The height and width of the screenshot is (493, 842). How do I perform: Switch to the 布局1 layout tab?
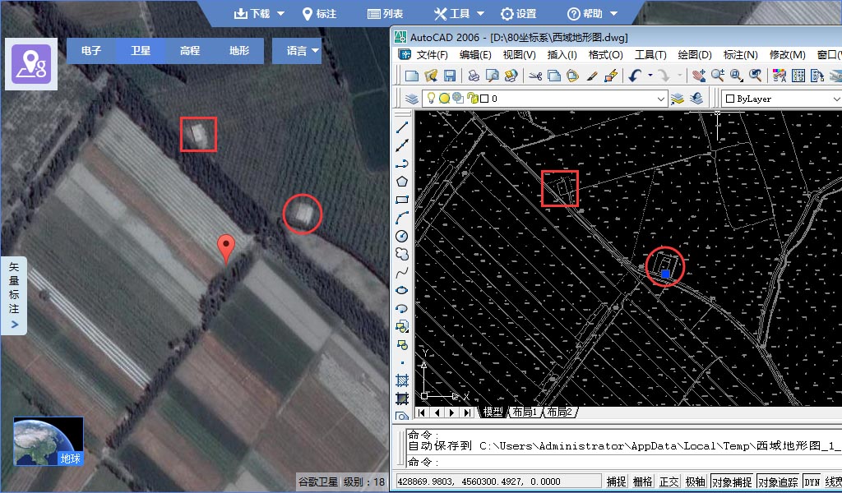pos(525,412)
